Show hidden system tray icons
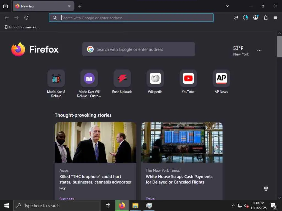282x211 pixels. (x=233, y=206)
